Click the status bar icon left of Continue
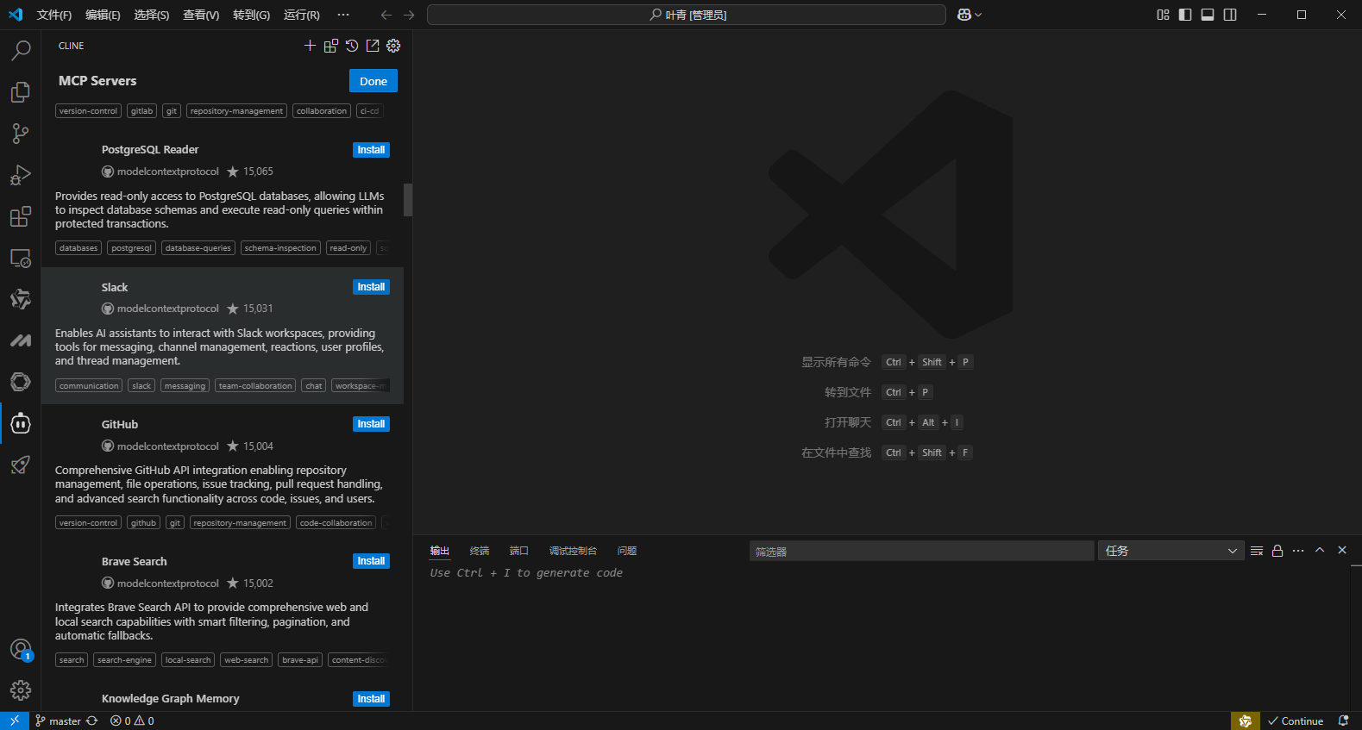This screenshot has height=730, width=1362. click(1245, 721)
